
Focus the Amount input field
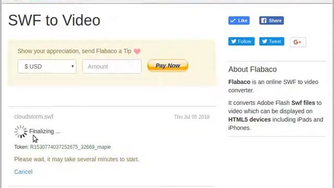(112, 66)
